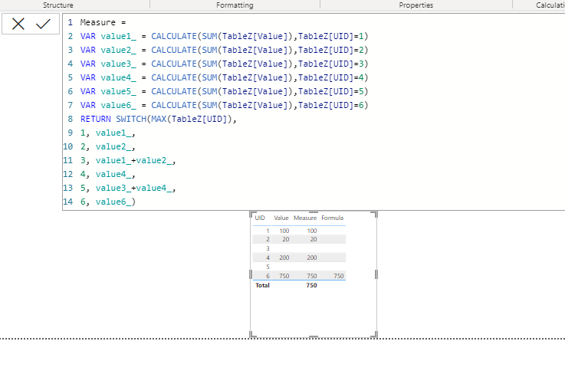Grab the table visual's bottom-left corner handle
Screen dimensions: 565x374
(252, 335)
